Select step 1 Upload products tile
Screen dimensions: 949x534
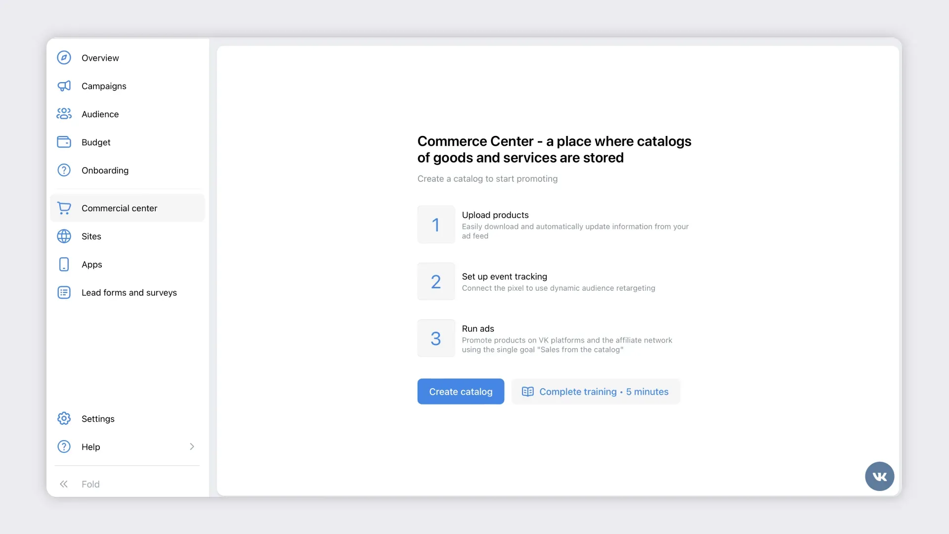click(436, 225)
